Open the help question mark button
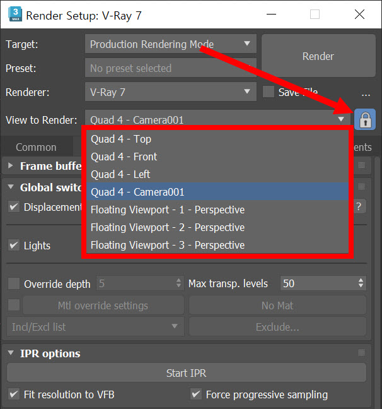Image resolution: width=382 pixels, height=409 pixels. click(x=359, y=206)
